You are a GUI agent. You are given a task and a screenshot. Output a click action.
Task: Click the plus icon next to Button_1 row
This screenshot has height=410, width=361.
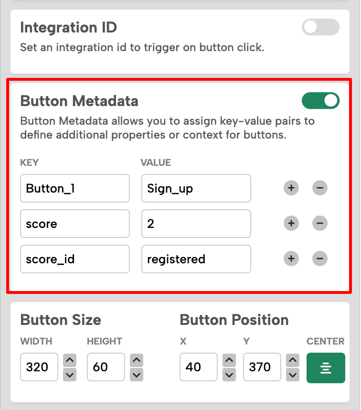[291, 188]
